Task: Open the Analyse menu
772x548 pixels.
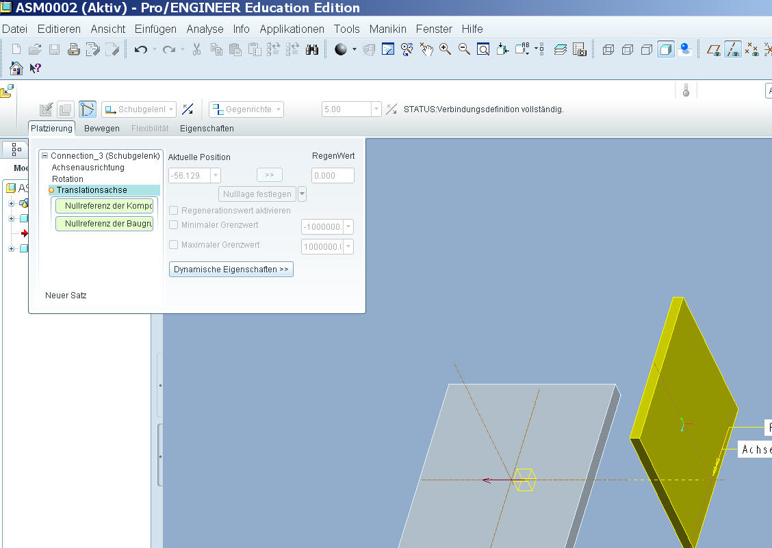Action: pyautogui.click(x=205, y=29)
